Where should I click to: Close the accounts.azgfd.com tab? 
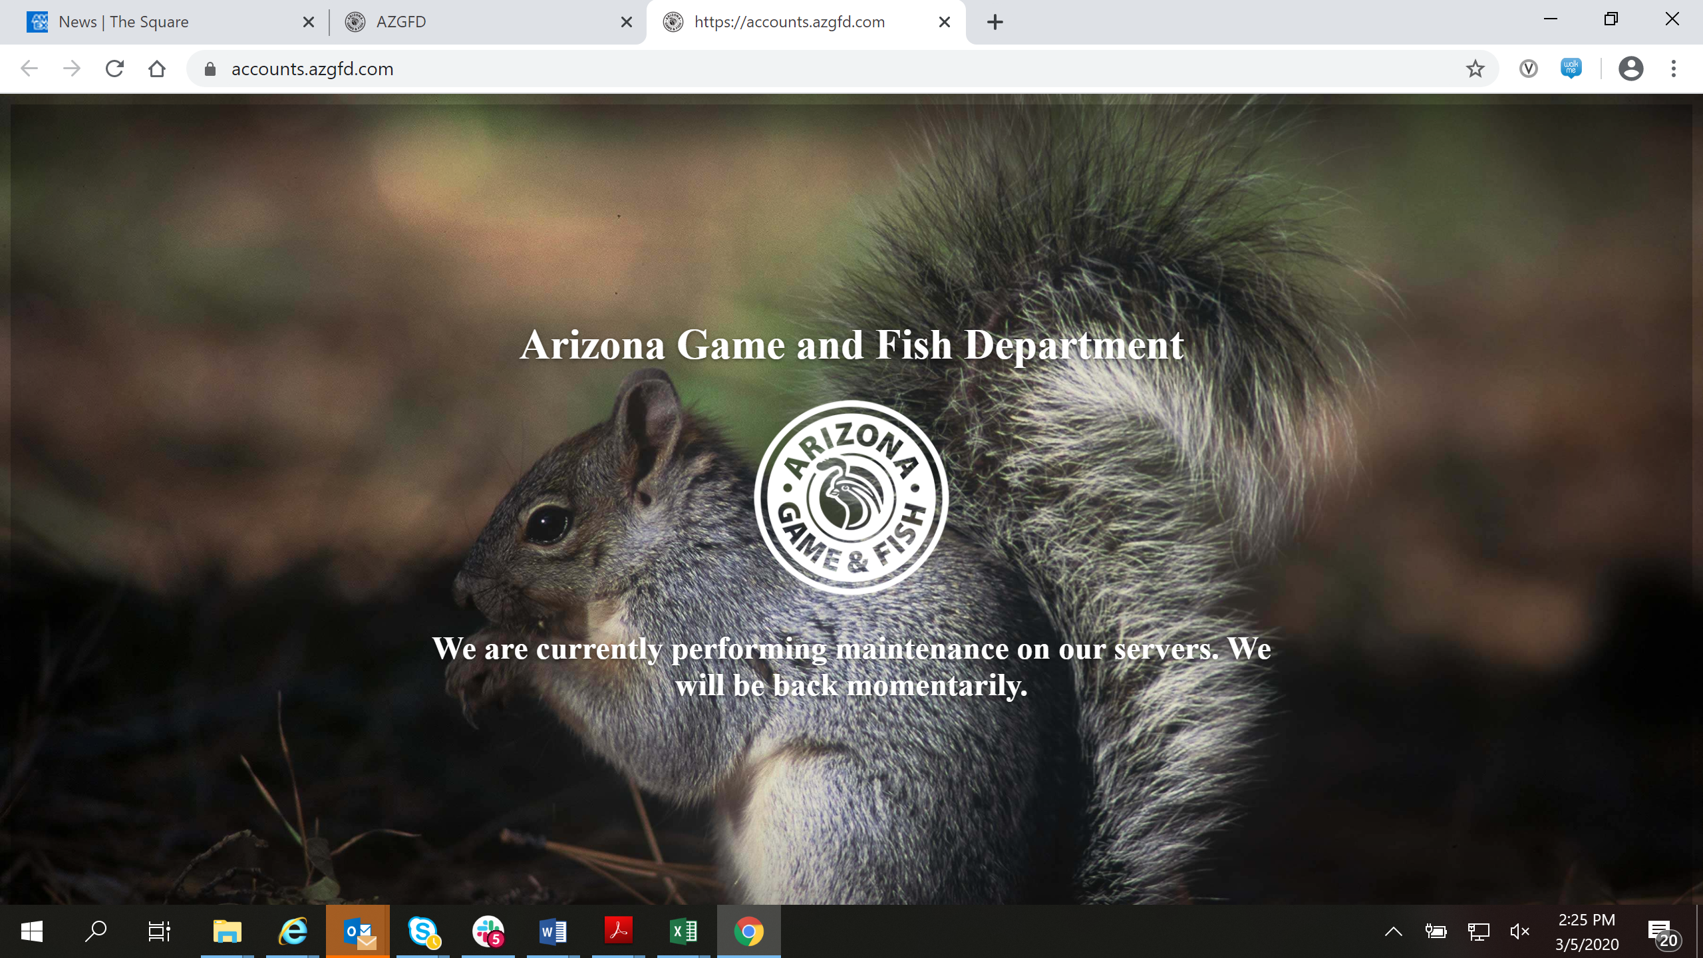click(x=945, y=22)
